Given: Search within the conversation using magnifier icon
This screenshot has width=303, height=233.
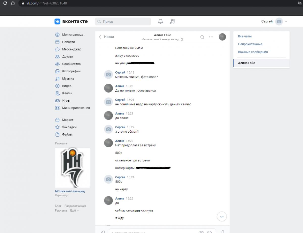Looking at the screenshot, I should (202, 37).
